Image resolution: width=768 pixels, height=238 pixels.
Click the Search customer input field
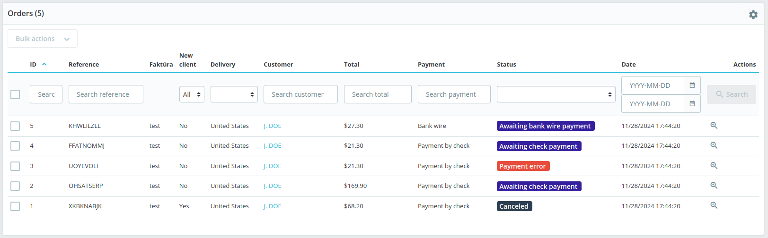click(300, 94)
